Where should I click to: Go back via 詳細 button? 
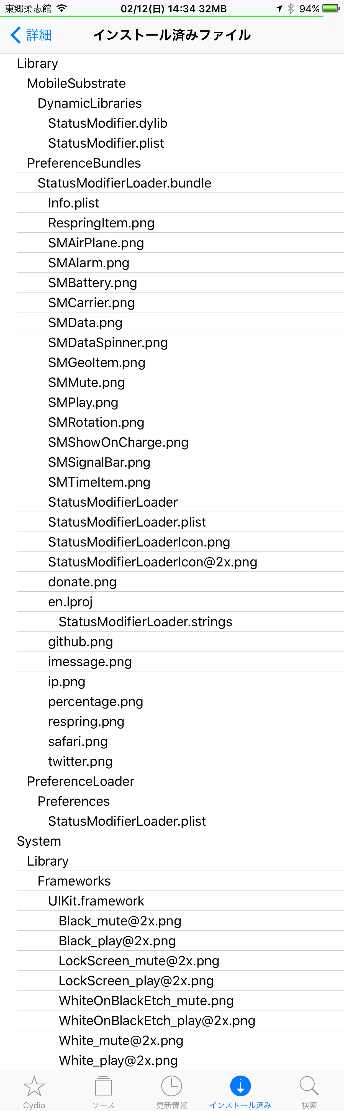31,35
